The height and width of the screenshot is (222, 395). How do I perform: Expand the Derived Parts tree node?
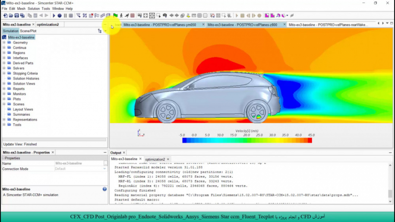[x=4, y=63]
